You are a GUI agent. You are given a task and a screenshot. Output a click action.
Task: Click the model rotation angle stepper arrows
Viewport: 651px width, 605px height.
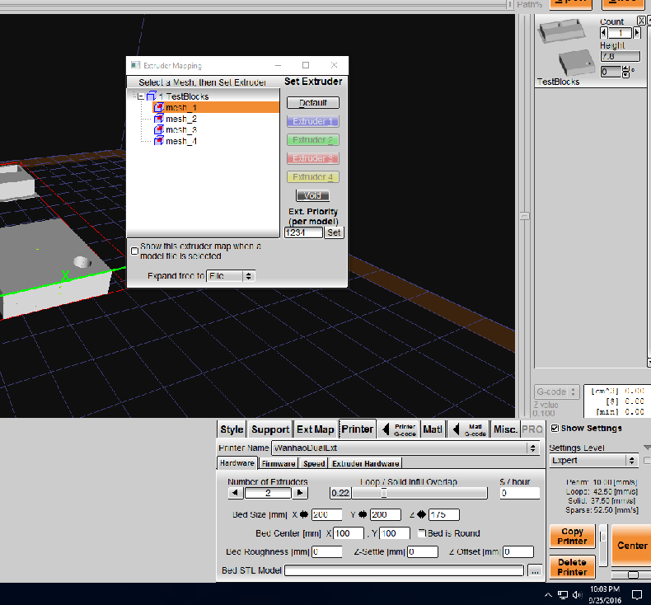625,72
